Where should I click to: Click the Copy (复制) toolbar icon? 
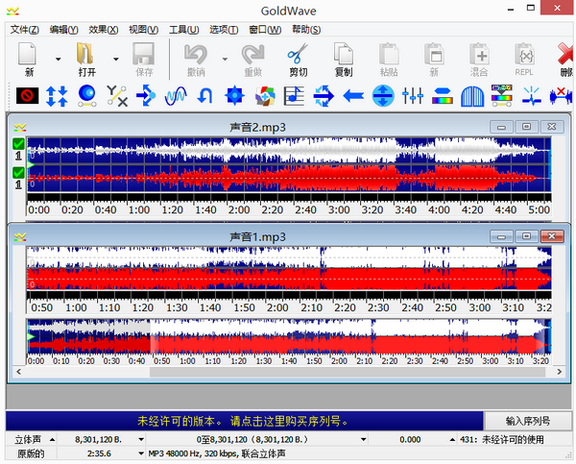(x=343, y=54)
